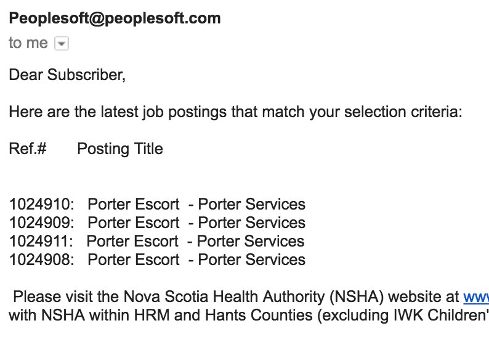Select reference number 1024909
Screen dimensions: 489x339
(41, 223)
